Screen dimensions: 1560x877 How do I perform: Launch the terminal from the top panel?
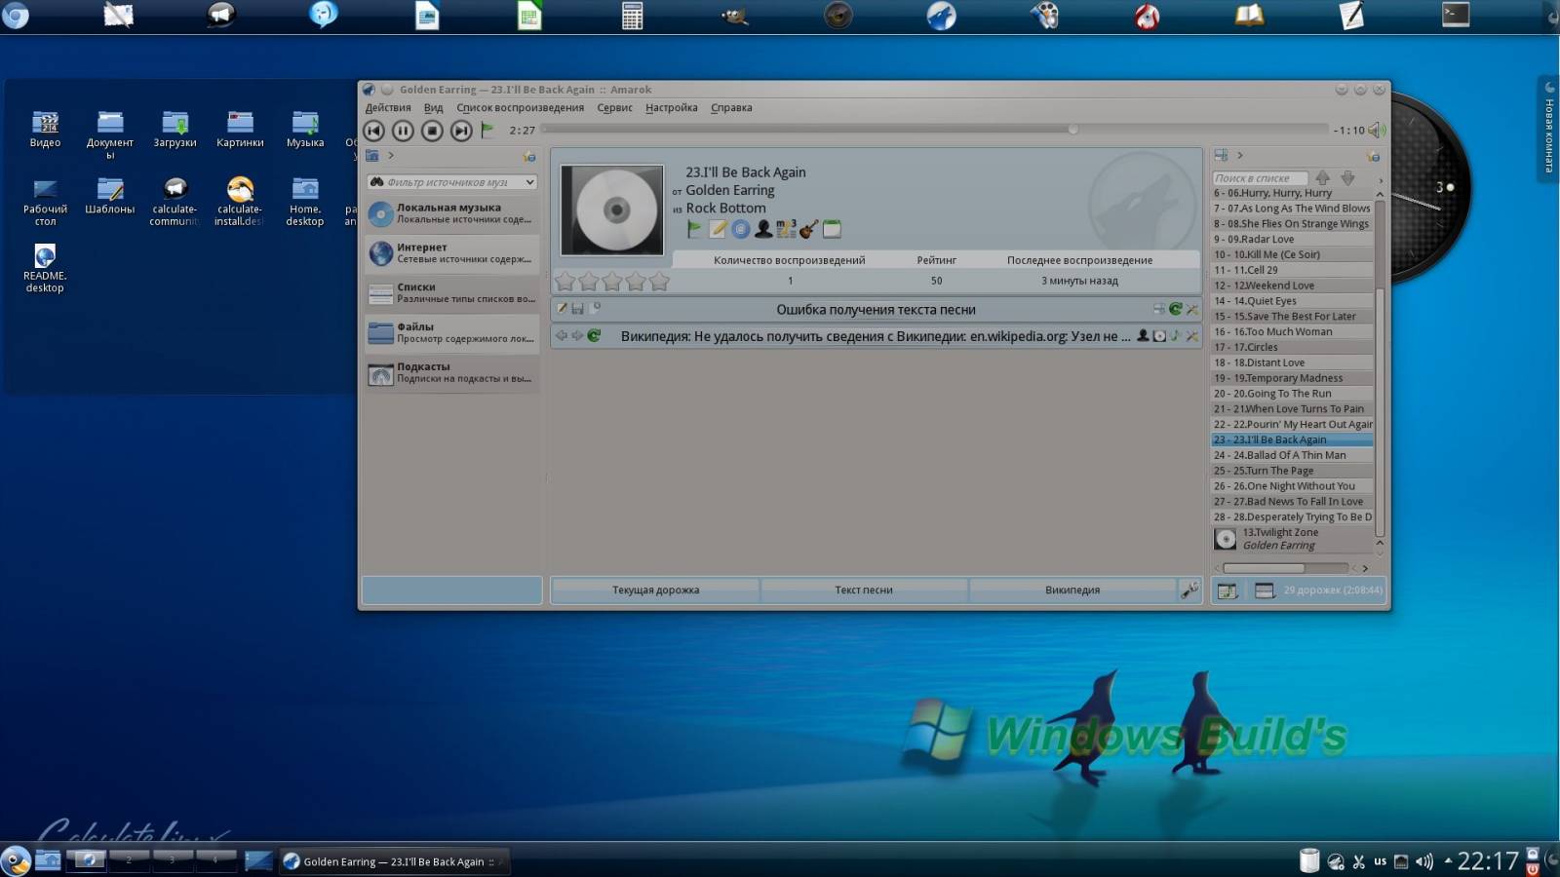click(1456, 15)
